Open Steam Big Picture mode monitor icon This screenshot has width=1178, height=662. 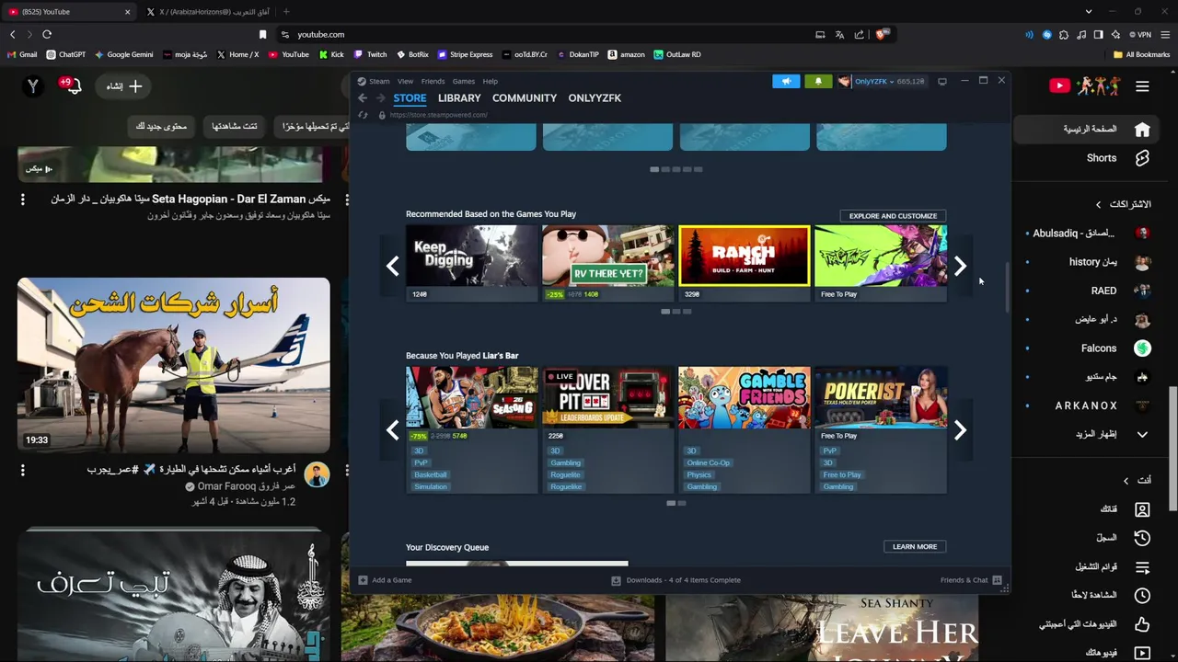coord(941,81)
